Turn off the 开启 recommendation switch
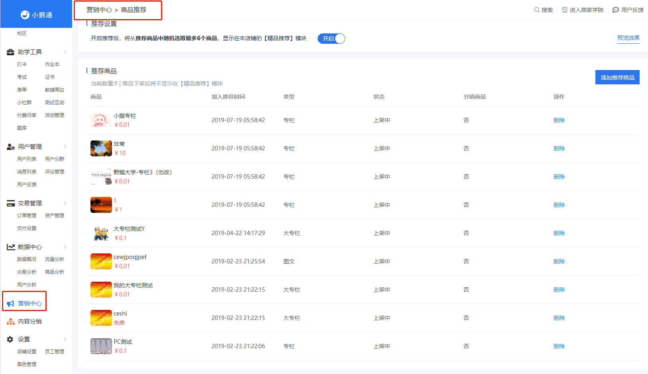The image size is (648, 374). (331, 39)
